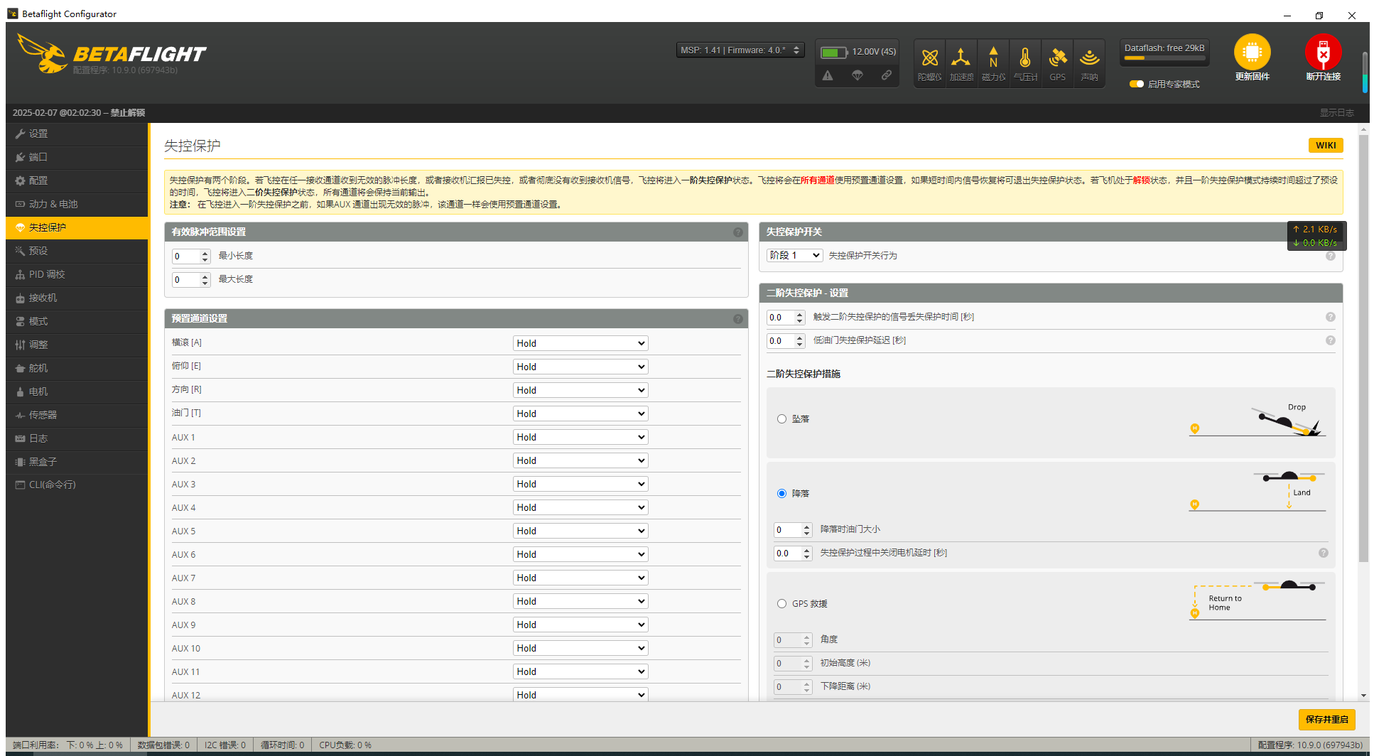Click the minimum pulse length field
1374x756 pixels.
191,256
